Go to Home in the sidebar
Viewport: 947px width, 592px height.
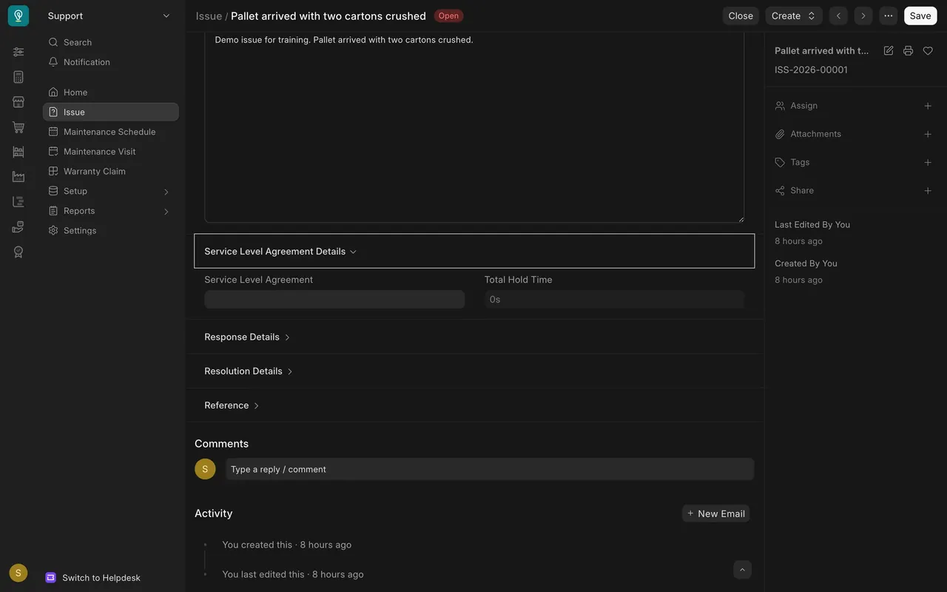coord(110,92)
